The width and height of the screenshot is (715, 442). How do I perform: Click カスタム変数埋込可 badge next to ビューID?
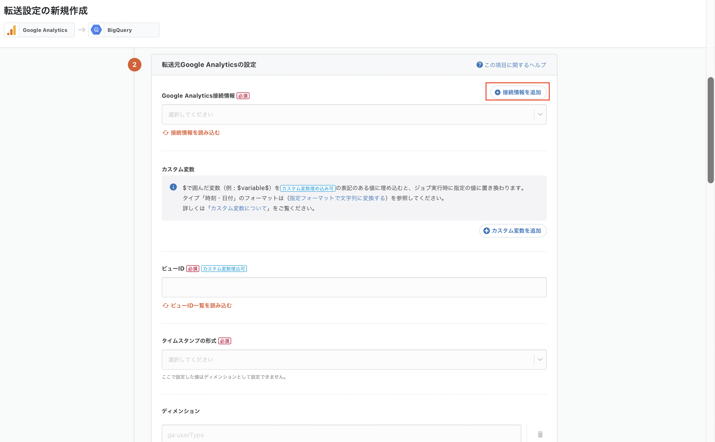click(224, 269)
